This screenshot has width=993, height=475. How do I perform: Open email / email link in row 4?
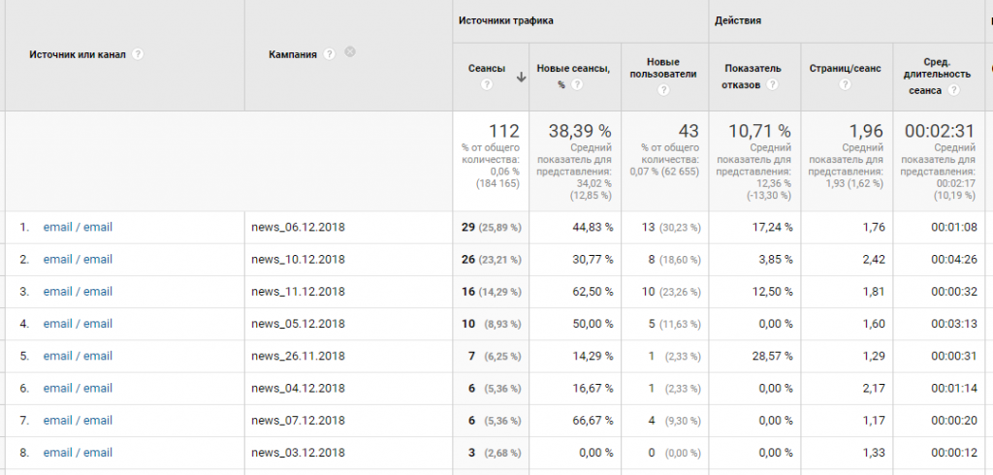tap(78, 324)
